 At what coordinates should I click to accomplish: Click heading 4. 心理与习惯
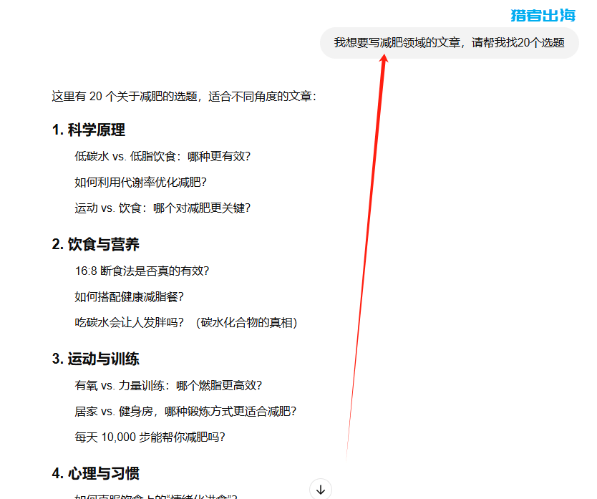pos(96,473)
